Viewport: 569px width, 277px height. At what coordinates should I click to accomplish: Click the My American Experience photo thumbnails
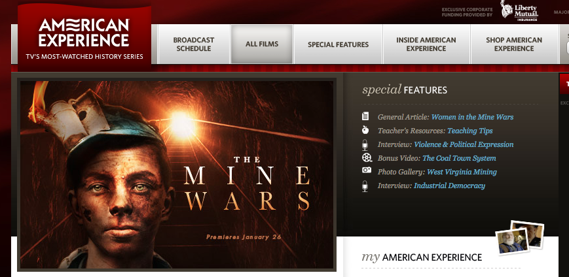pos(520,238)
